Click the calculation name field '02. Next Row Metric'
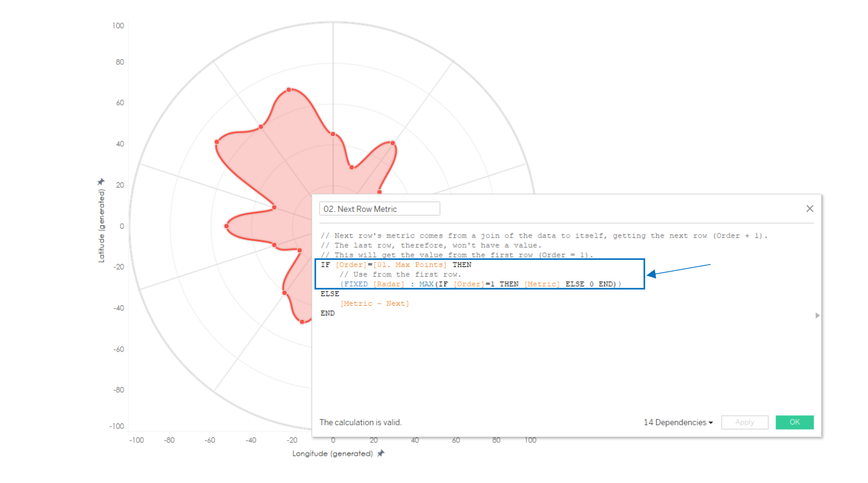Image resolution: width=868 pixels, height=483 pixels. click(x=379, y=209)
